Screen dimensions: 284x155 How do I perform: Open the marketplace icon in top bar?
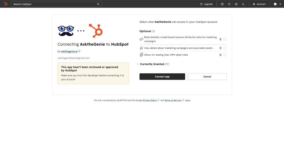tap(222, 4)
